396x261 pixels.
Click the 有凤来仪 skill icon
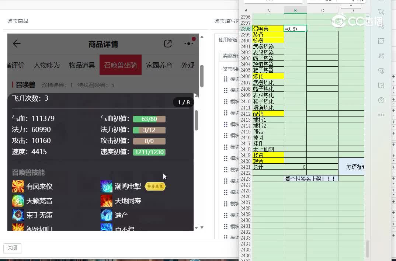click(18, 187)
